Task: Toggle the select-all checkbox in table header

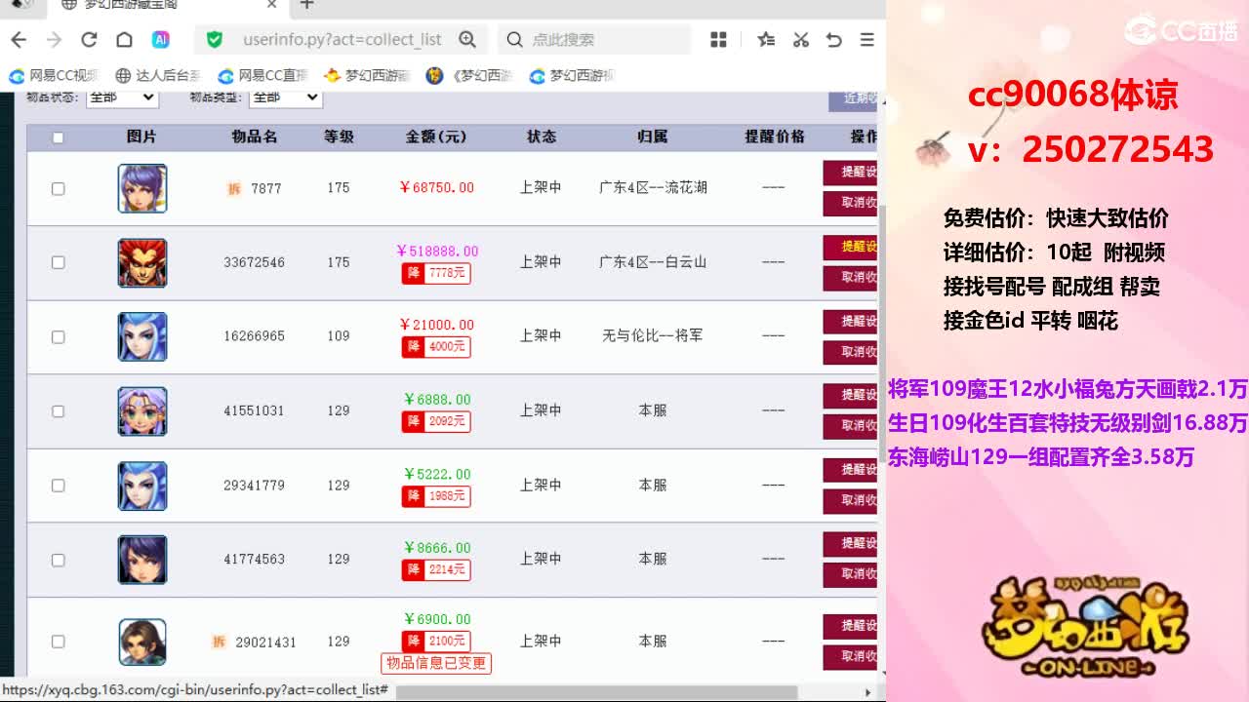Action: (58, 137)
